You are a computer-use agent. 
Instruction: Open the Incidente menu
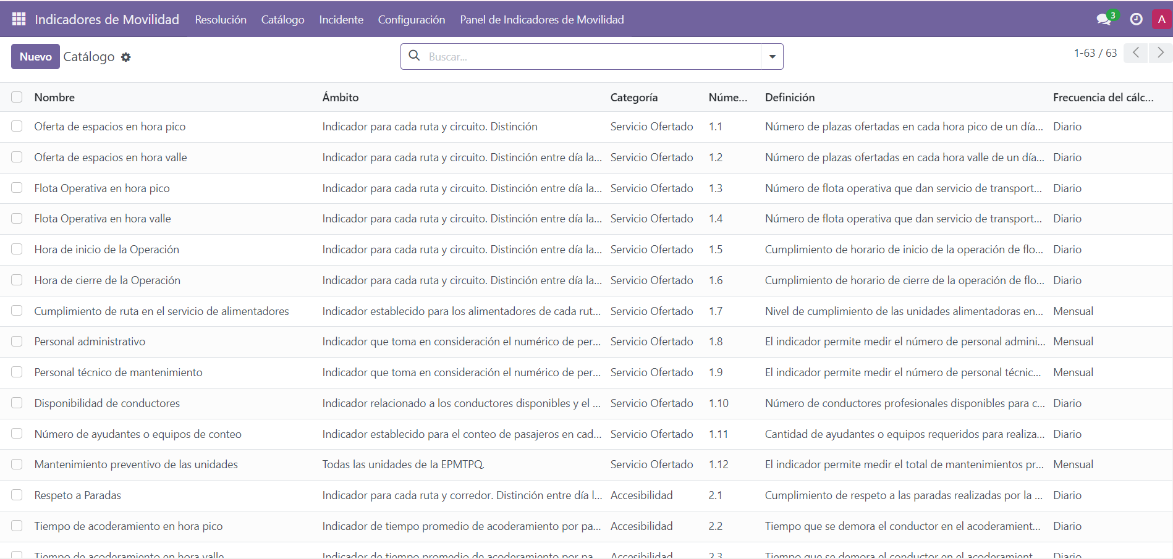click(341, 20)
